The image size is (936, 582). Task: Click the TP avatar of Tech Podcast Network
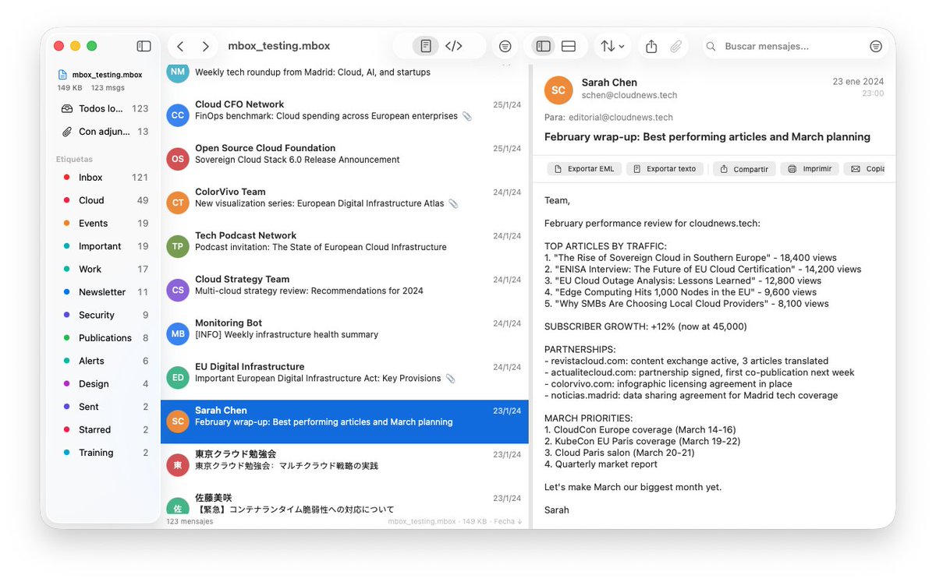click(178, 246)
